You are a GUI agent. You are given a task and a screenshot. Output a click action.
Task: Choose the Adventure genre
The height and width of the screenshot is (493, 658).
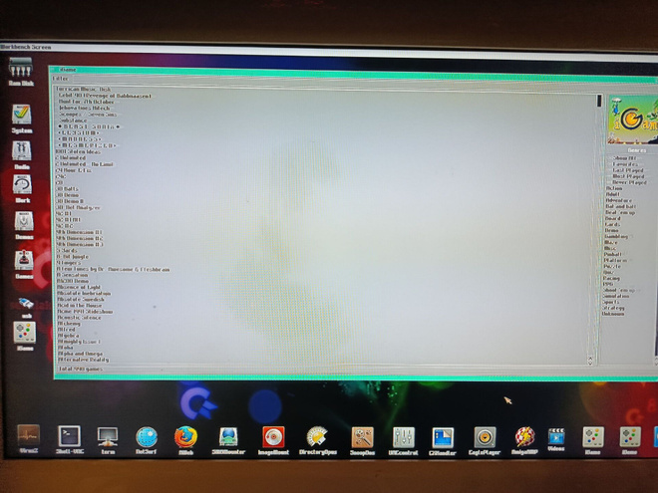[x=618, y=200]
